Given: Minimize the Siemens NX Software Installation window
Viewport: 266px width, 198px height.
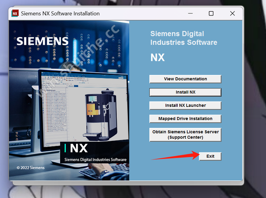Looking at the screenshot, I should 190,13.
